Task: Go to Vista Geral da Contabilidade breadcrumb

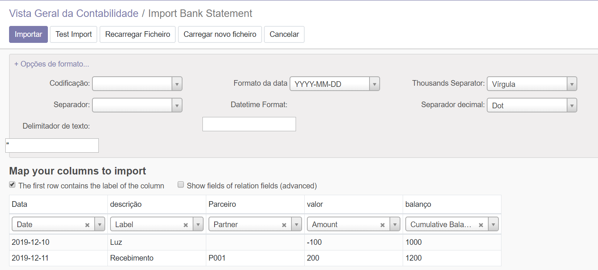Action: pos(74,14)
